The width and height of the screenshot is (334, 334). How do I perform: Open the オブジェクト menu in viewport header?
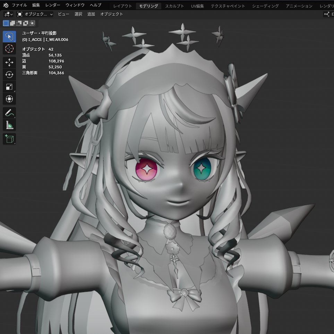click(x=111, y=14)
